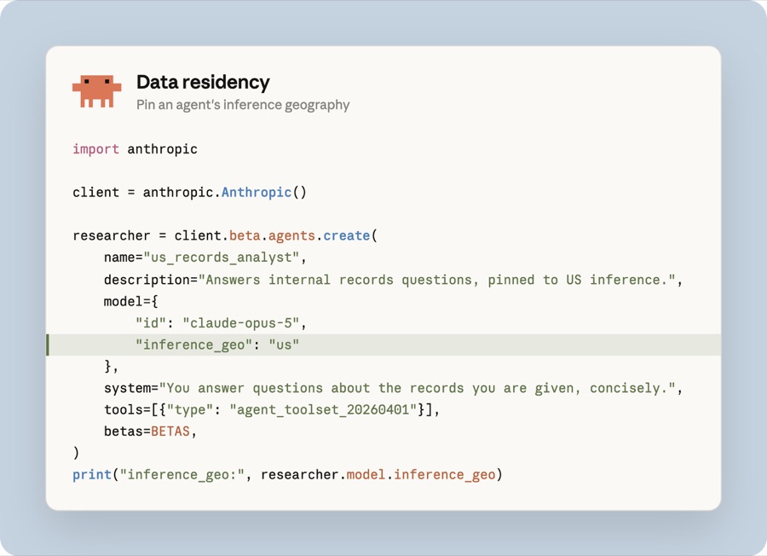Click the "us_records_analyst" name string
This screenshot has height=556, width=767.
(x=221, y=258)
